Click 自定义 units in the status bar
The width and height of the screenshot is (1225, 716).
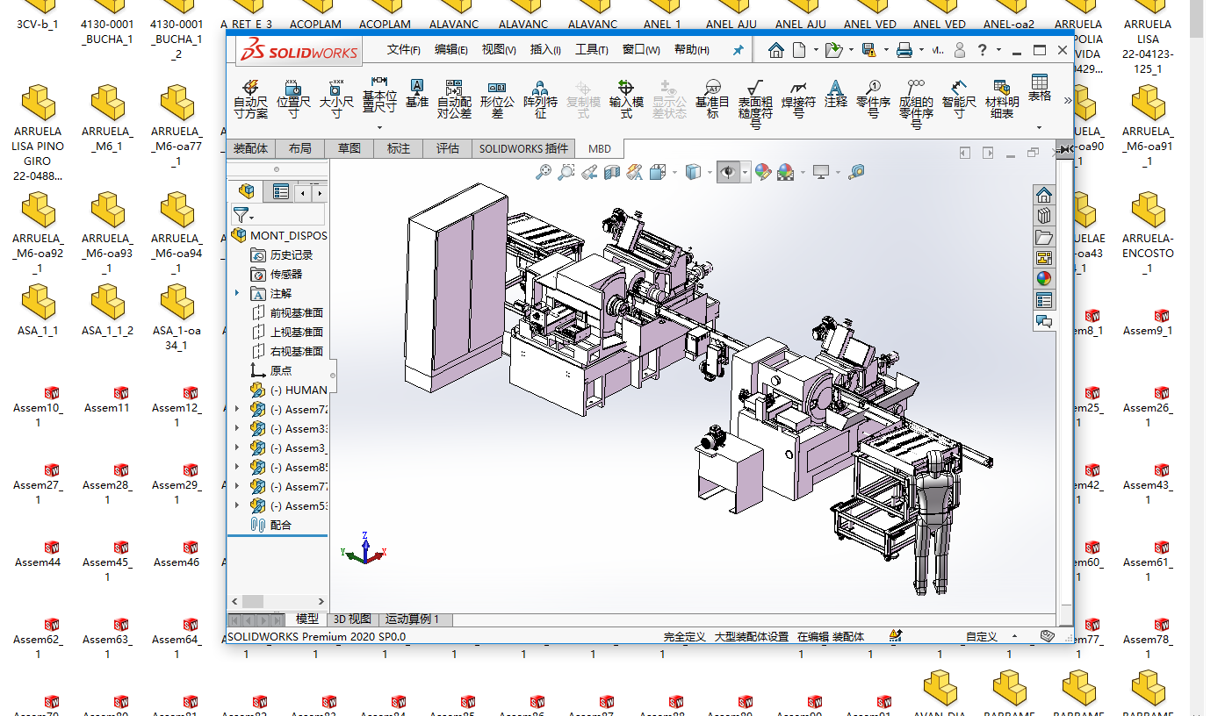(x=981, y=636)
